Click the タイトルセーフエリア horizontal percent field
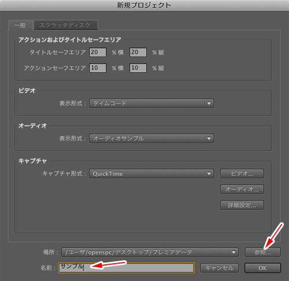Screen dimensions: 289x281 (x=98, y=53)
